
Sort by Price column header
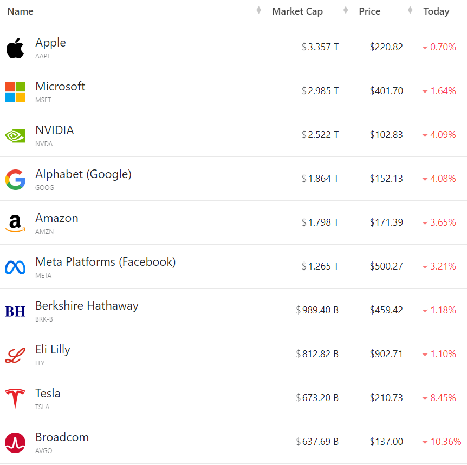(369, 11)
